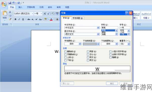Click the phonetic guide icon
Viewport: 152px width, 92px height.
pos(57,13)
